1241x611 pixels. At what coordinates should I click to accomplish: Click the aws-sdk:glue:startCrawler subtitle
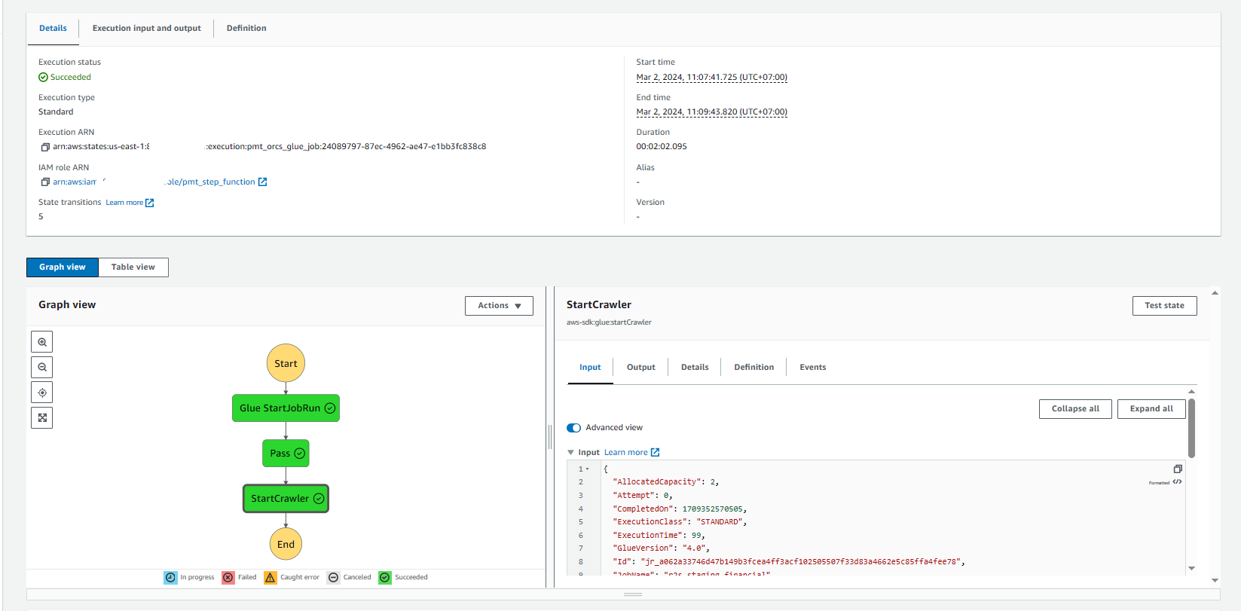pos(609,322)
